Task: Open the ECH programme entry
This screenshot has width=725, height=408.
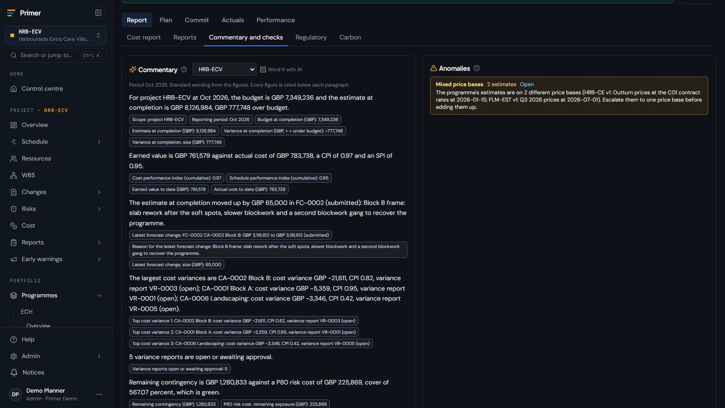Action: point(27,312)
